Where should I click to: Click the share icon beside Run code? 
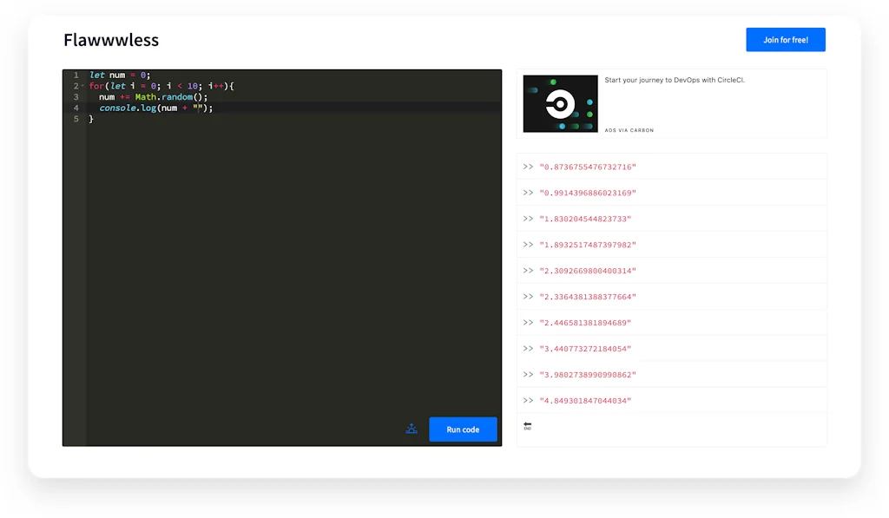[x=412, y=429]
